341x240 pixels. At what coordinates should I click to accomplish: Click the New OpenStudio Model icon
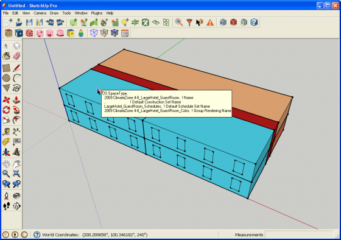pos(9,23)
